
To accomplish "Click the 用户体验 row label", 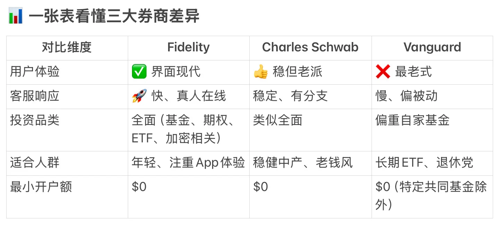I will tap(35, 72).
